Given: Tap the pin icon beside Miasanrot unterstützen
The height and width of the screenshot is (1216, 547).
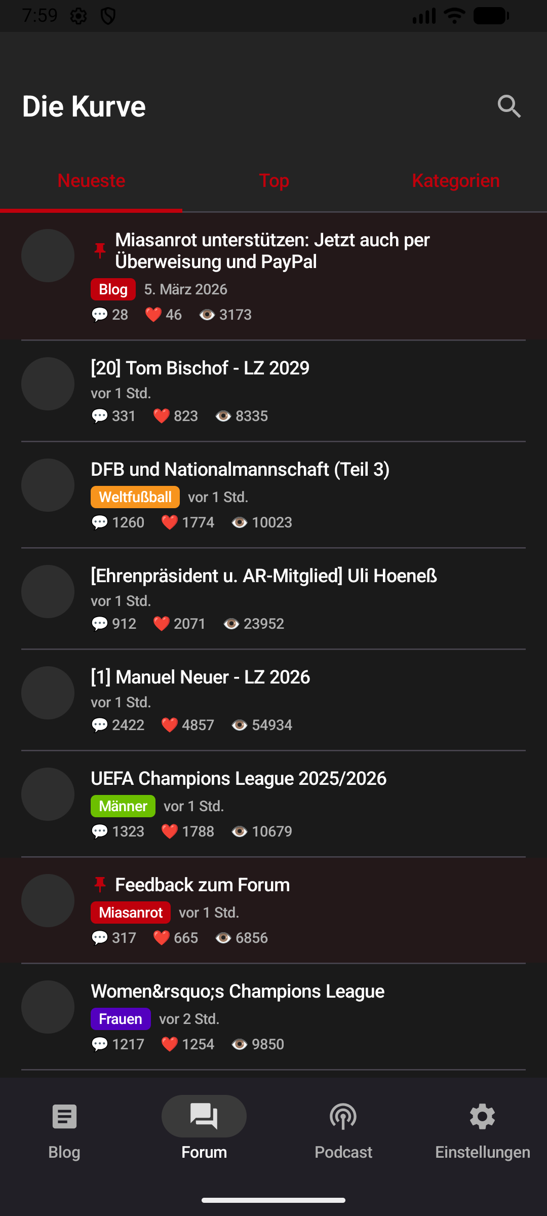Looking at the screenshot, I should click(100, 250).
